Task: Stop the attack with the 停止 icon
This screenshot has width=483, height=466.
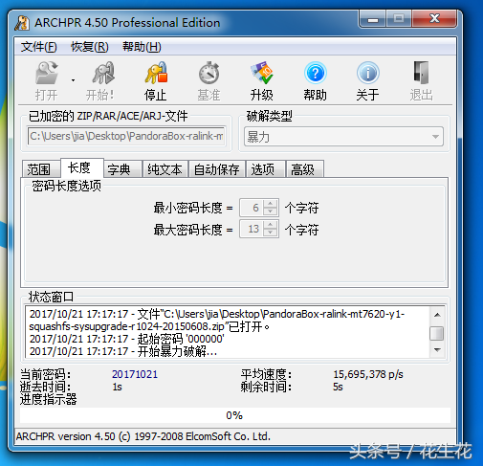Action: coord(156,74)
